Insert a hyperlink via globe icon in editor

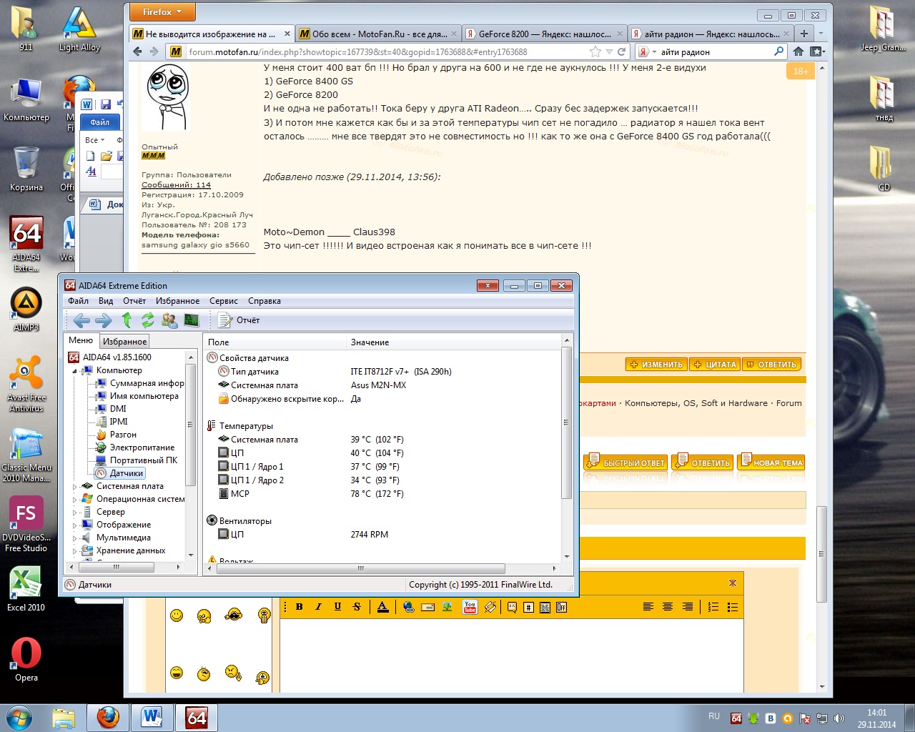(x=409, y=607)
